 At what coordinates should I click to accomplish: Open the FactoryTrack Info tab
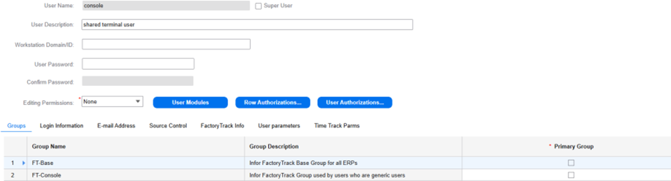[x=222, y=126]
